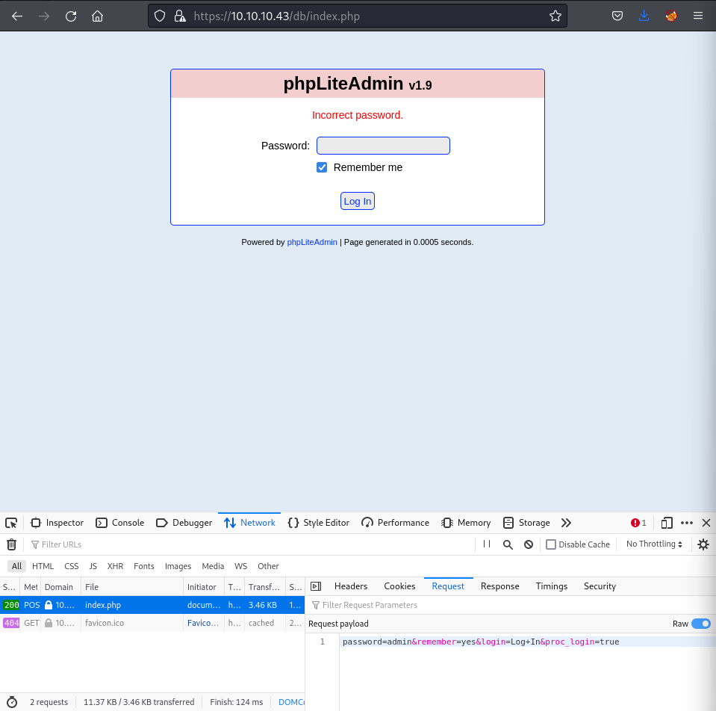This screenshot has width=716, height=711.
Task: Click the Password input field
Action: [x=383, y=146]
